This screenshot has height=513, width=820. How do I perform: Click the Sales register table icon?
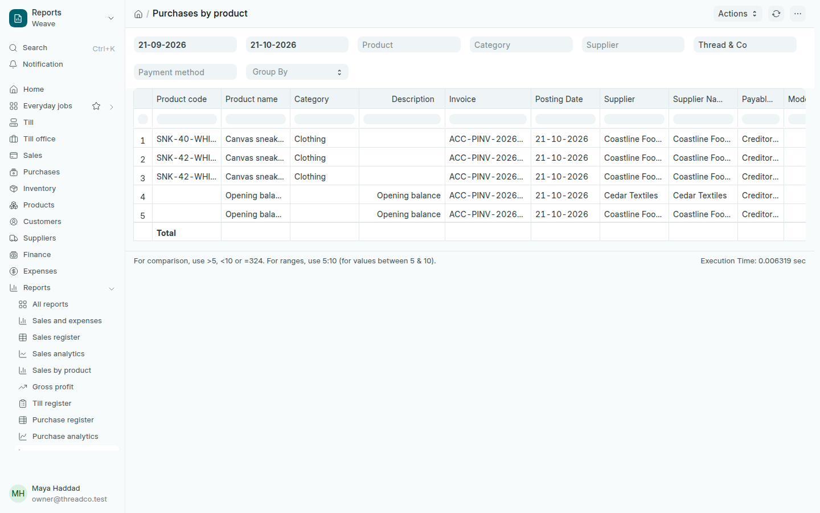[23, 337]
